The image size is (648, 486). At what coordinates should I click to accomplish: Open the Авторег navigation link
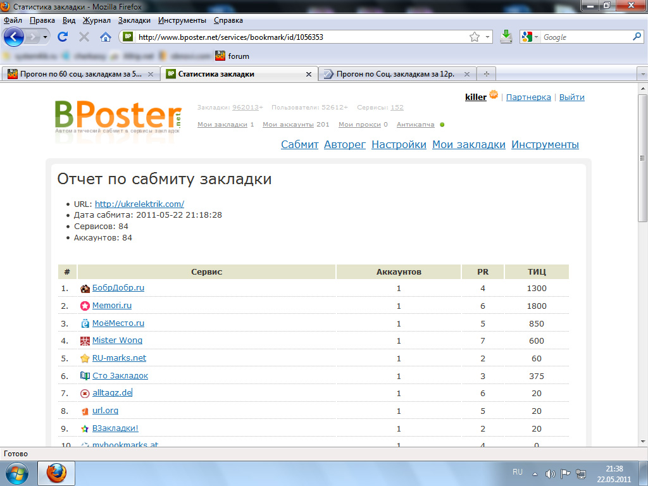coord(345,145)
